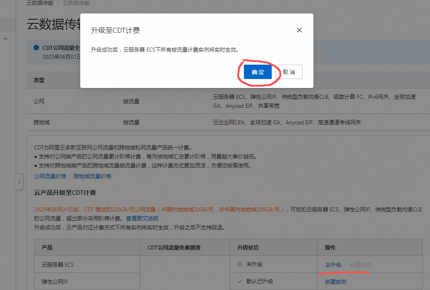Open the 公网流量价格 link
Viewport: 430px width, 290px height.
click(50, 176)
